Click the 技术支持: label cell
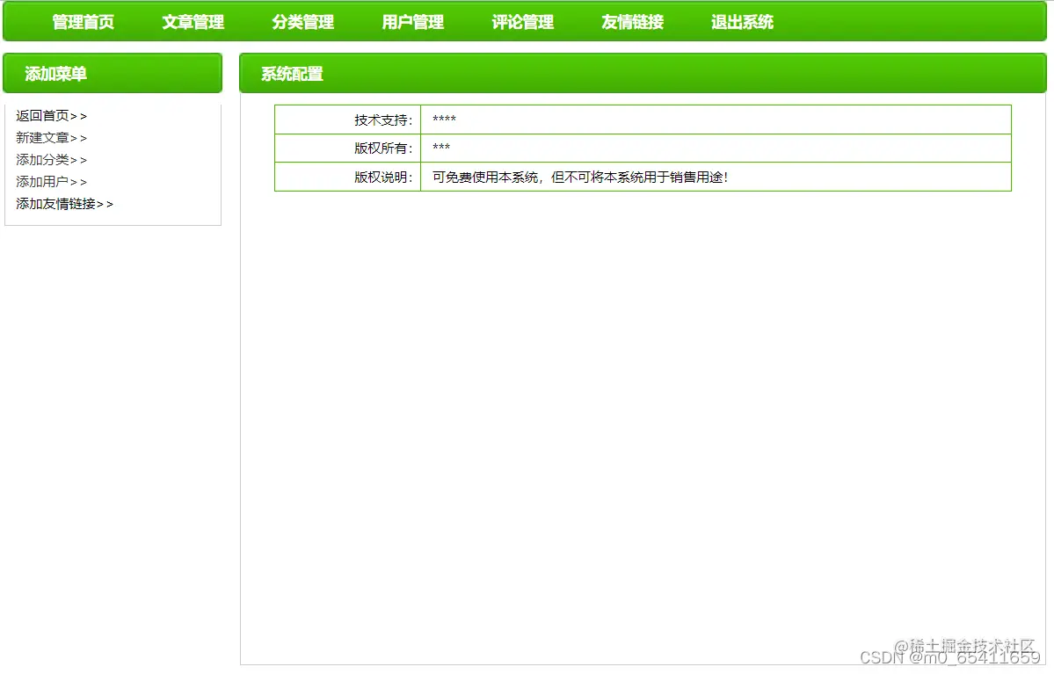This screenshot has height=674, width=1054. coord(347,120)
